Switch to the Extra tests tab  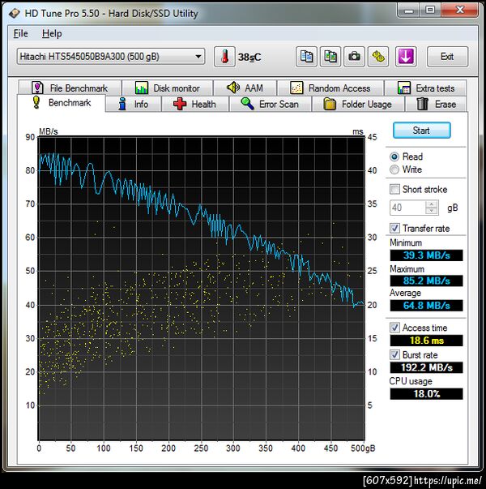click(425, 88)
